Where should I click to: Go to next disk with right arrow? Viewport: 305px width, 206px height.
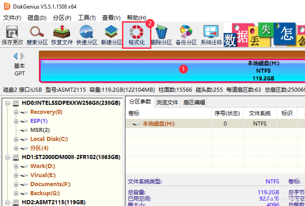coord(23,56)
